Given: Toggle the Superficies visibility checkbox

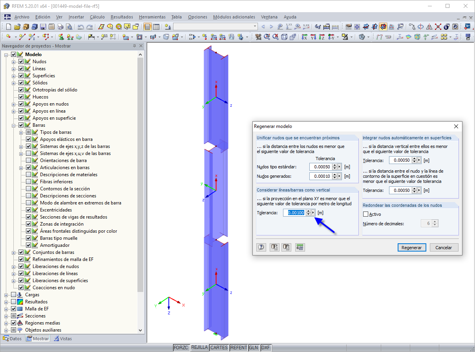Looking at the screenshot, I should (21, 76).
